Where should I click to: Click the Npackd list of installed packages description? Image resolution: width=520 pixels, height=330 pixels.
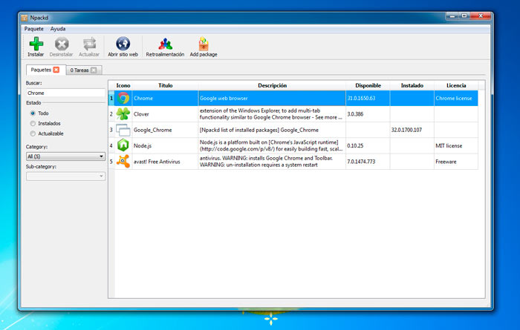pos(272,130)
